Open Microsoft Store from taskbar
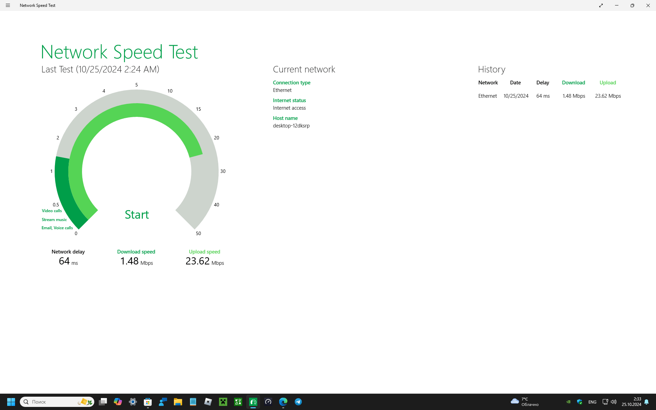The height and width of the screenshot is (410, 656). pos(148,402)
